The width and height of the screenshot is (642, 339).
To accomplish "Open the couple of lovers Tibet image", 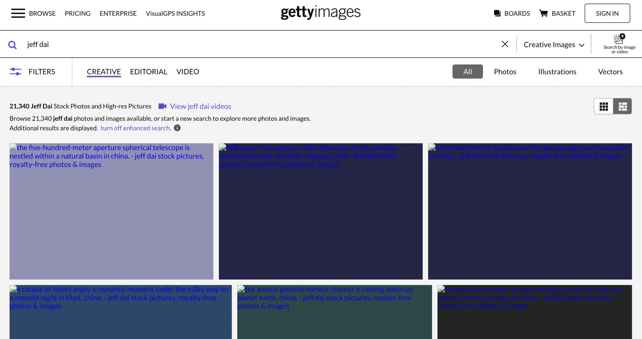I will coord(121,312).
